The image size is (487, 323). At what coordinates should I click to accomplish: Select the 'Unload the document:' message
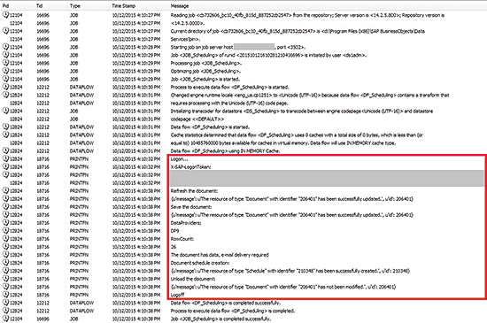(x=193, y=279)
